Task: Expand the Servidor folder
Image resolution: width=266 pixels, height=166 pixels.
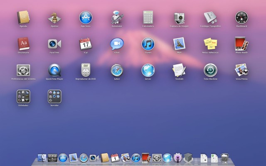Action: (x=54, y=97)
